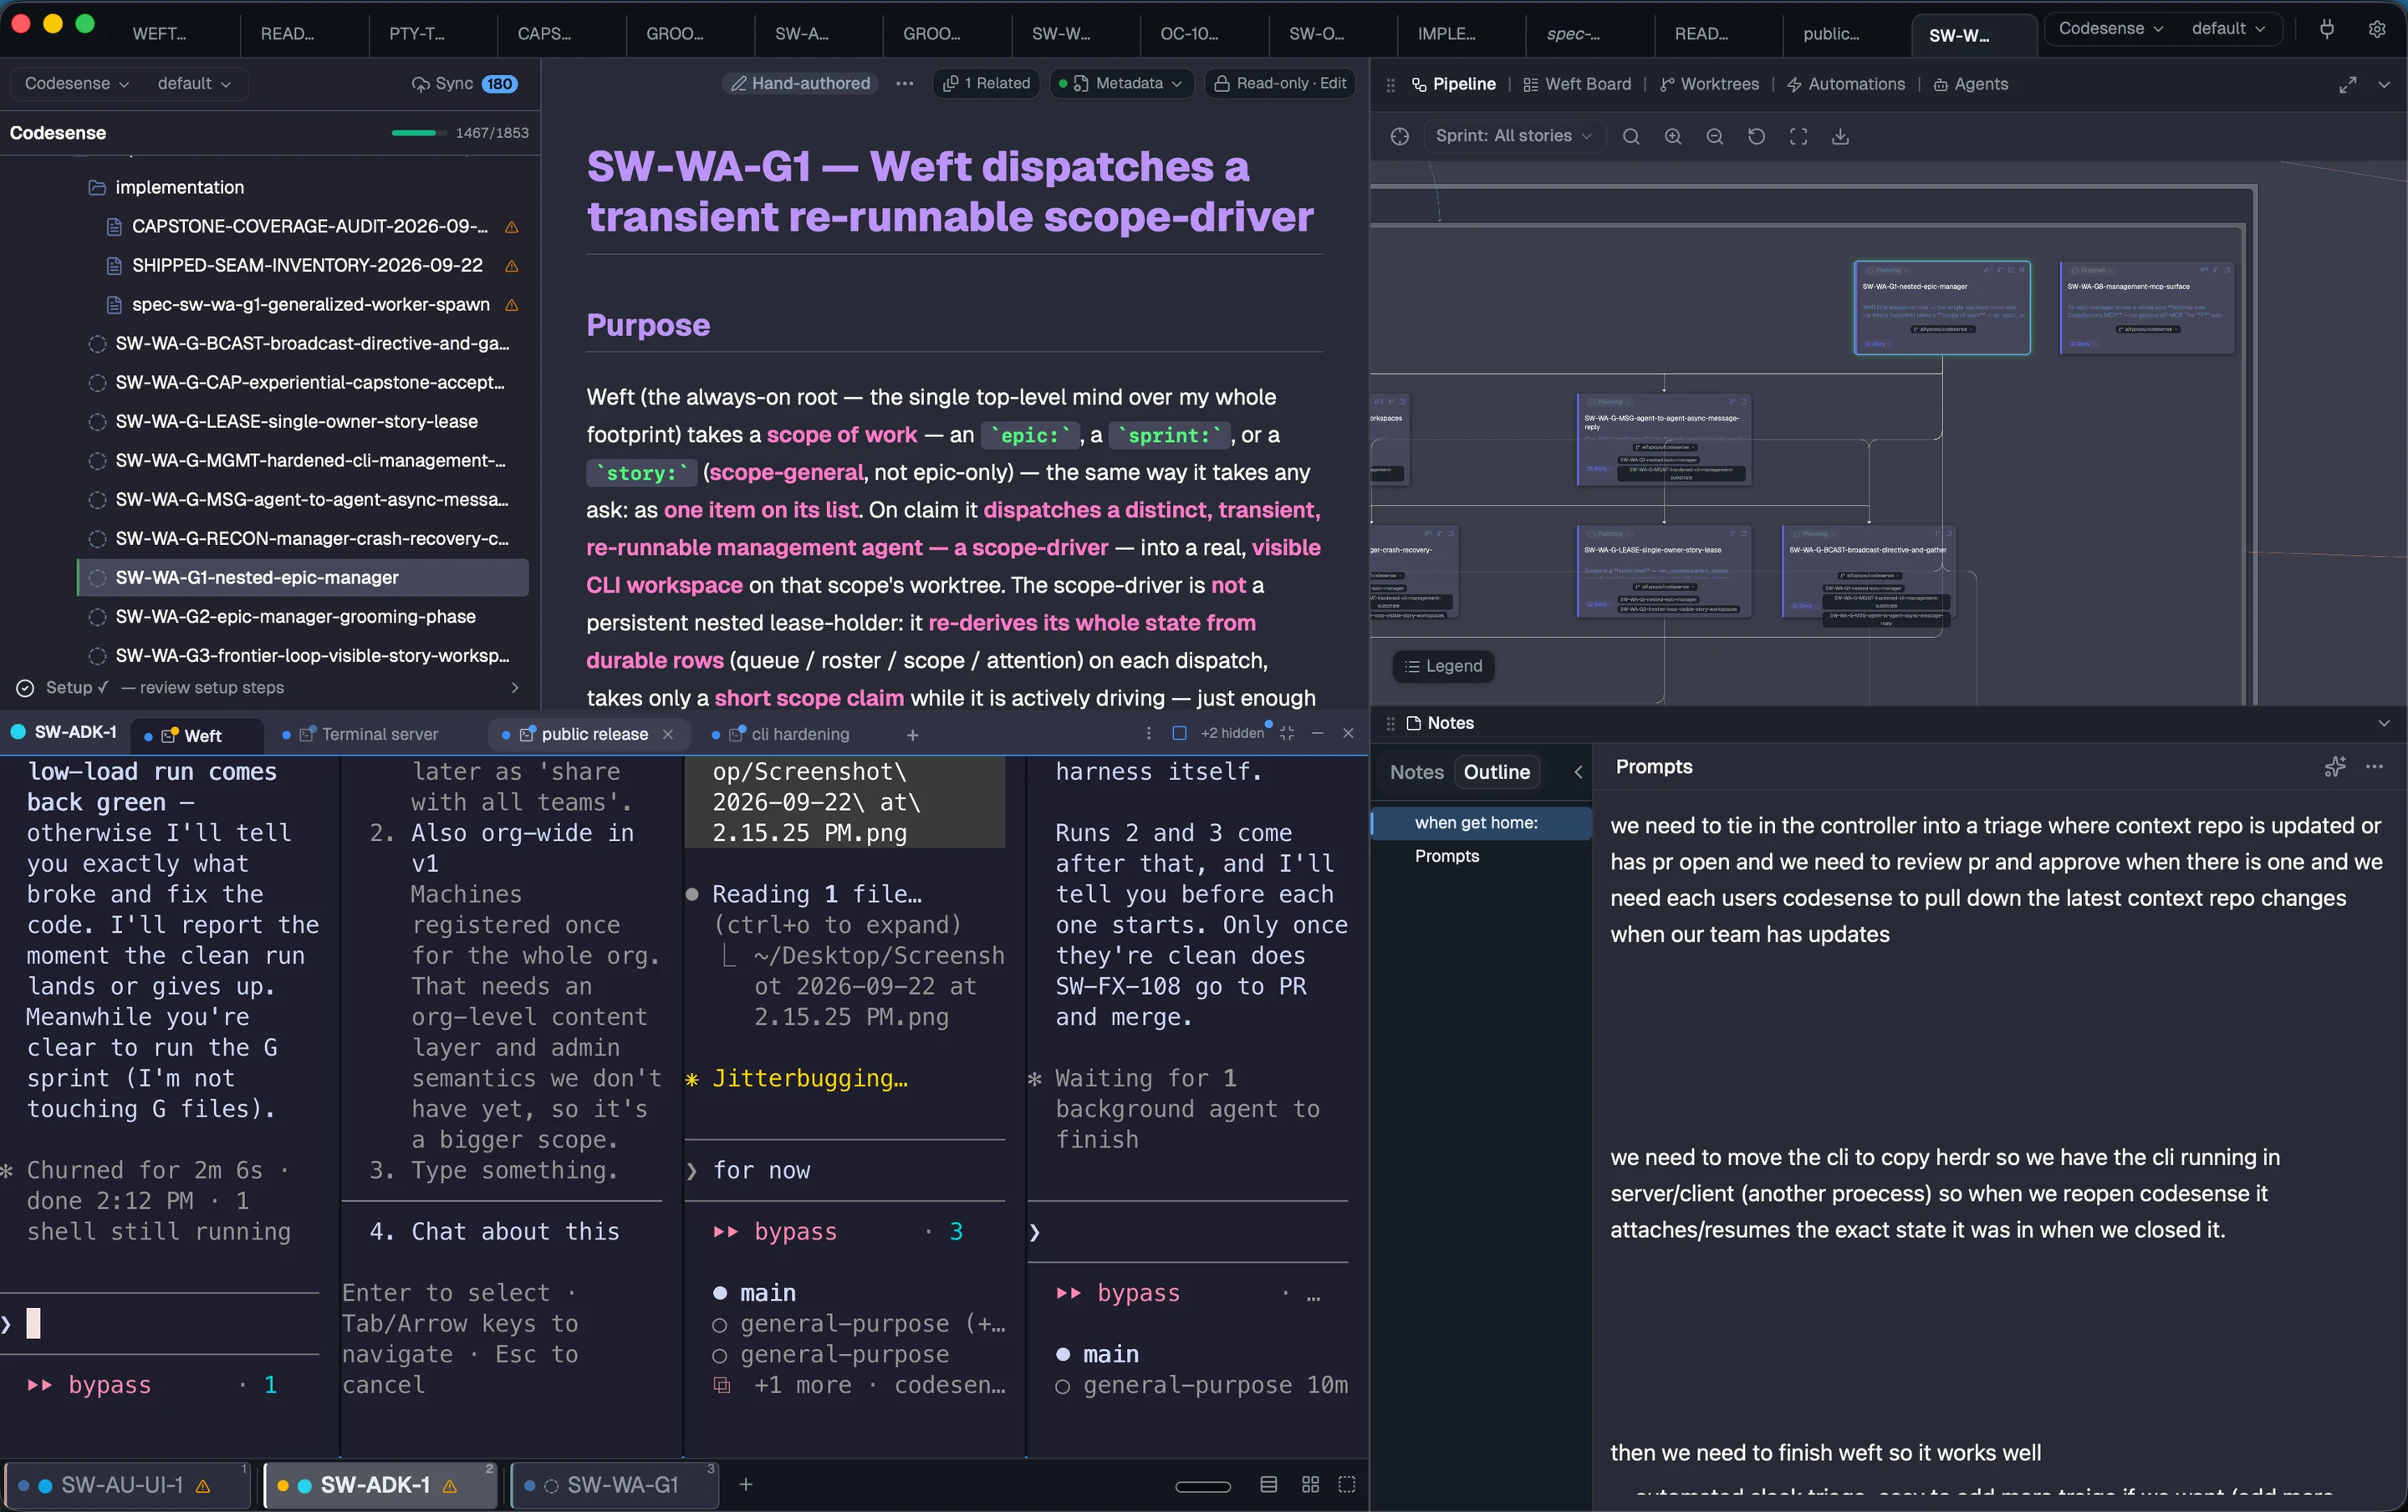Click the Sync 180 button
Image resolution: width=2408 pixels, height=1512 pixels.
pos(464,84)
